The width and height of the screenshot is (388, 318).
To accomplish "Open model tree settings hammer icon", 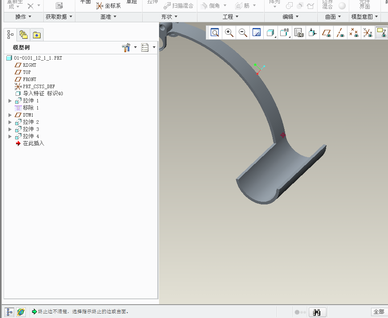I will pos(126,47).
